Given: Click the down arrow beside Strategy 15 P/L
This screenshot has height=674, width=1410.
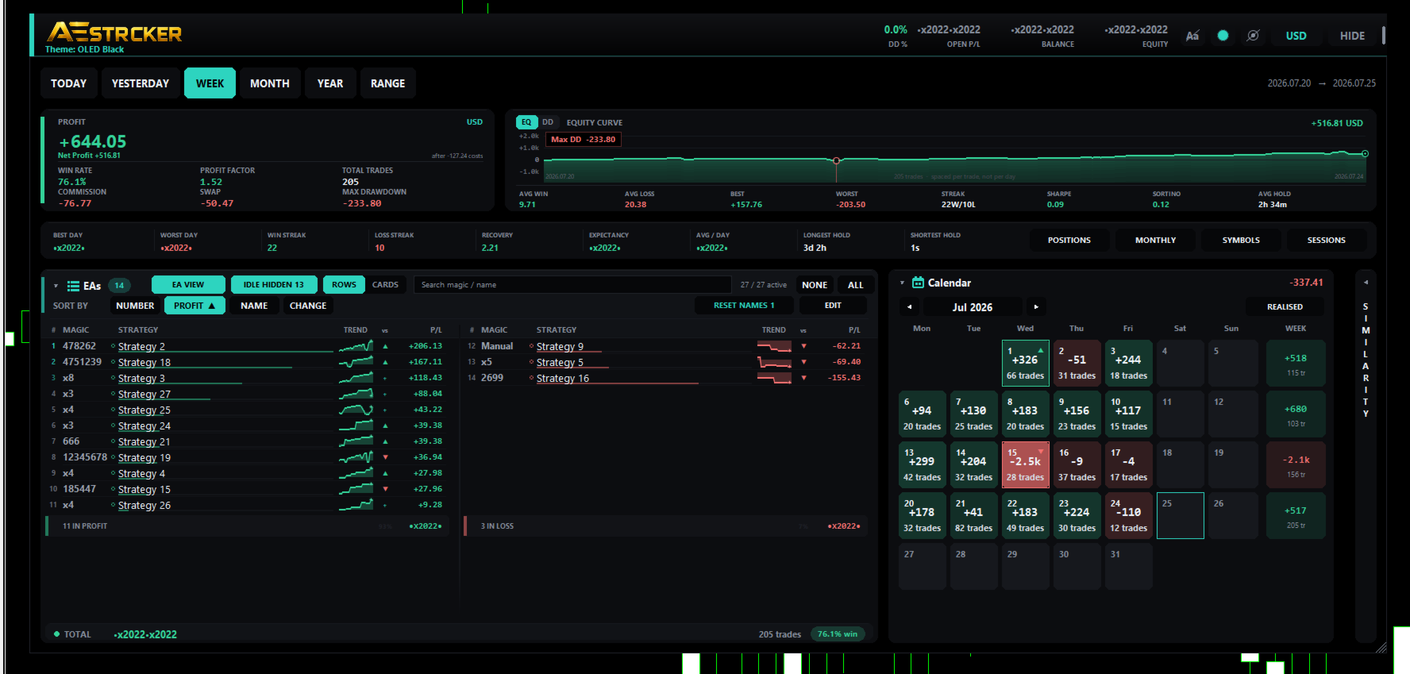Looking at the screenshot, I should (385, 489).
